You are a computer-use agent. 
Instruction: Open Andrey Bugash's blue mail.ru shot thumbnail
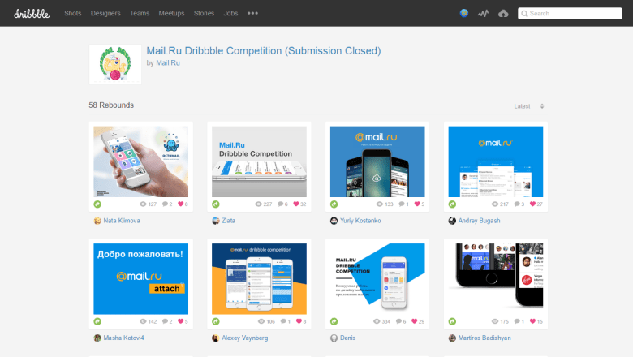[x=496, y=161]
